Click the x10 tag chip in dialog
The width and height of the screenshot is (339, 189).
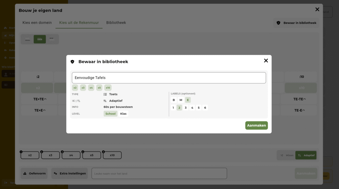point(108,88)
